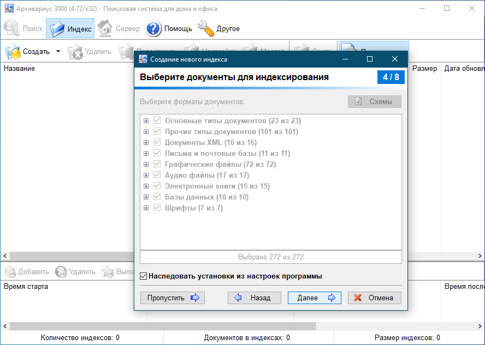Click the Пропустить button

coord(172,298)
